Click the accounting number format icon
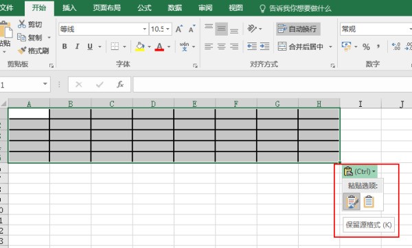The height and width of the screenshot is (248, 412). coord(347,47)
